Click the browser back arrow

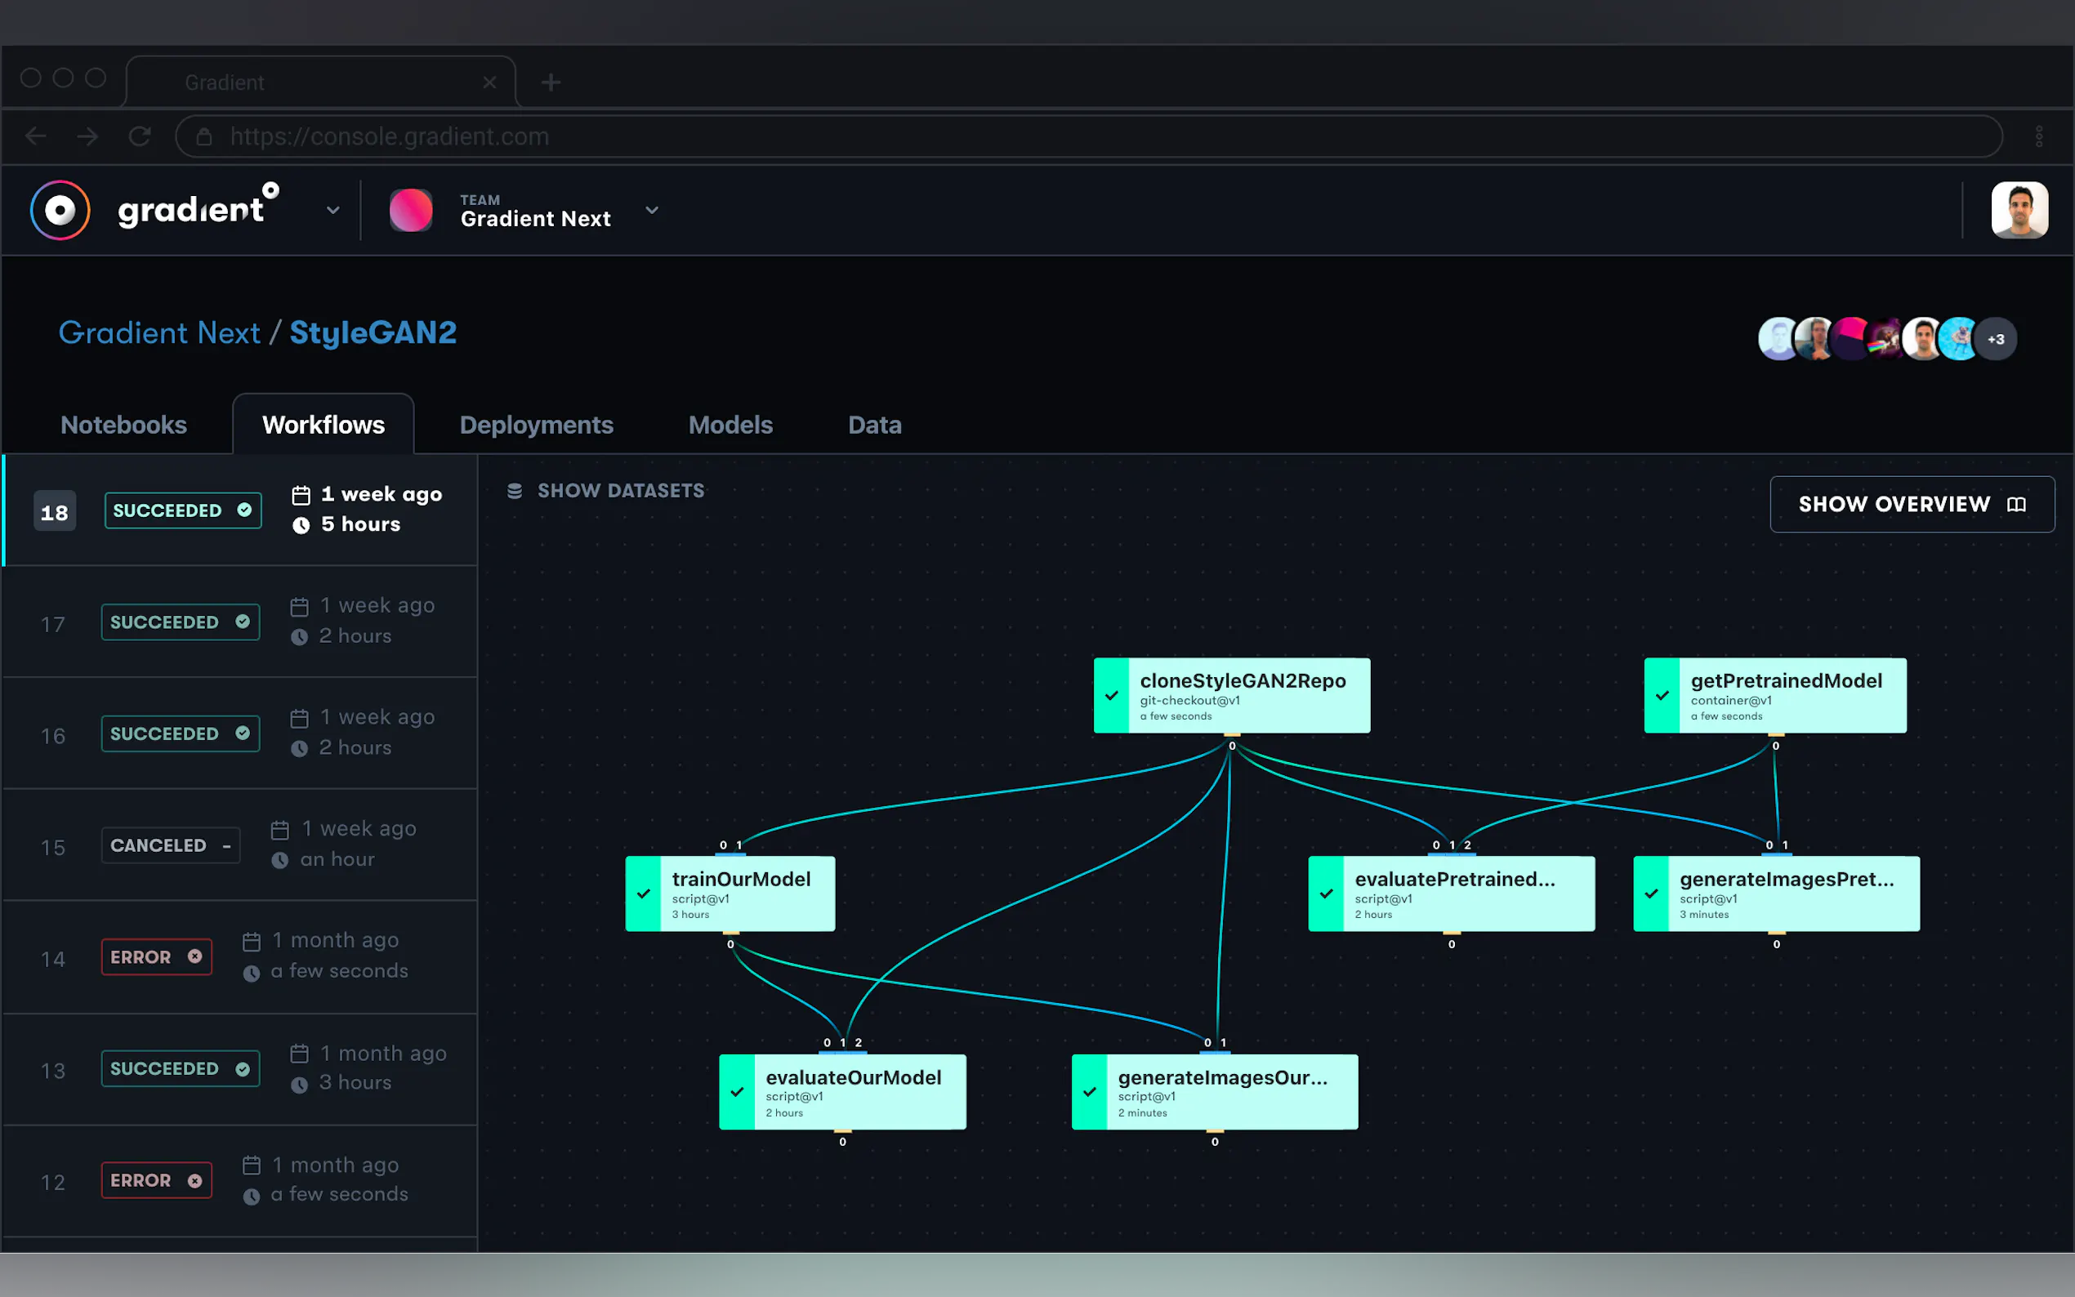(x=36, y=136)
